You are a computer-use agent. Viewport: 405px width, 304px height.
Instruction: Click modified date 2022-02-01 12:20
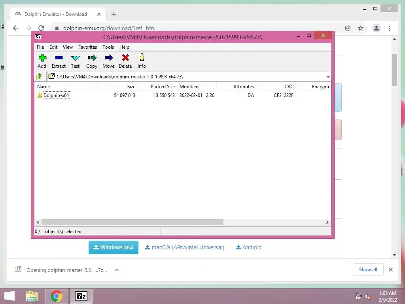click(x=197, y=95)
